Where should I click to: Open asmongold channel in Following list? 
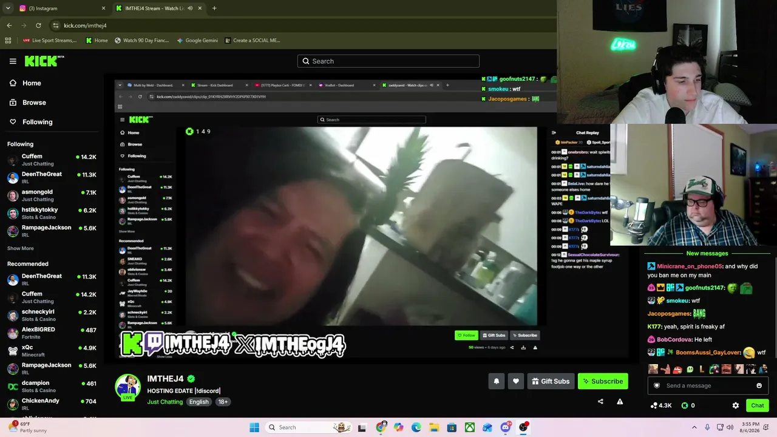[x=52, y=195]
